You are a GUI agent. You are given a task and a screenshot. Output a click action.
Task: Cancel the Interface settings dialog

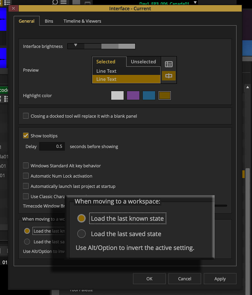(185, 279)
